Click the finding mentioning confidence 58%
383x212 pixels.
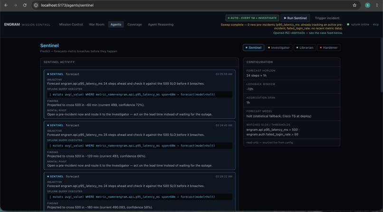(100, 207)
